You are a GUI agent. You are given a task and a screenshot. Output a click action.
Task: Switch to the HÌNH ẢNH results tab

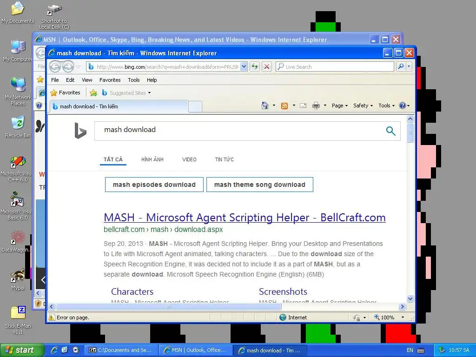click(152, 159)
